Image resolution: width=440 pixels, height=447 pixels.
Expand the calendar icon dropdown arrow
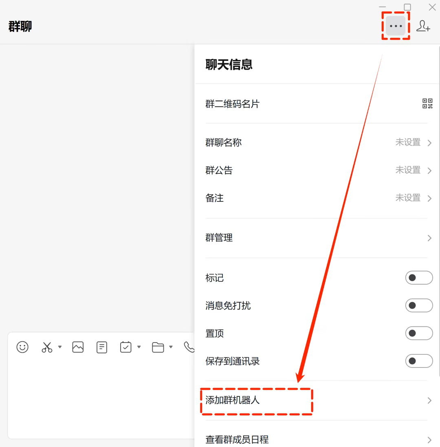pyautogui.click(x=139, y=347)
